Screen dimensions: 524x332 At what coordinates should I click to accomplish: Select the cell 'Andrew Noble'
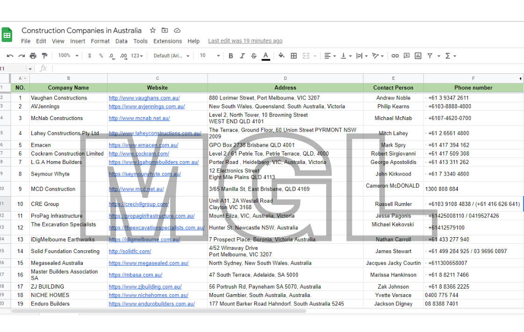pyautogui.click(x=393, y=98)
